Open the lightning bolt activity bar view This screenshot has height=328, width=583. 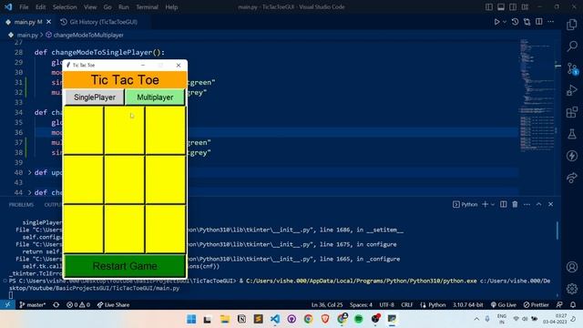coord(572,156)
